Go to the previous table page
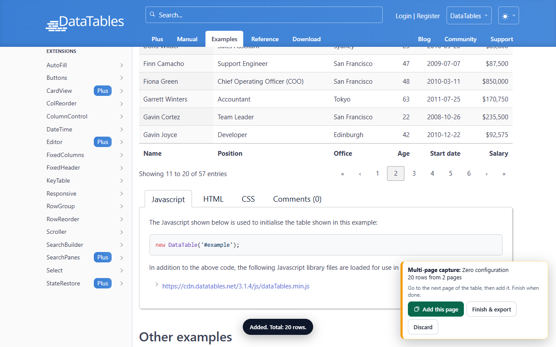The image size is (556, 347). coord(360,173)
